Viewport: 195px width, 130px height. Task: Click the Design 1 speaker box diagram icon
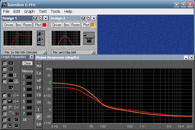[x=40, y=38]
